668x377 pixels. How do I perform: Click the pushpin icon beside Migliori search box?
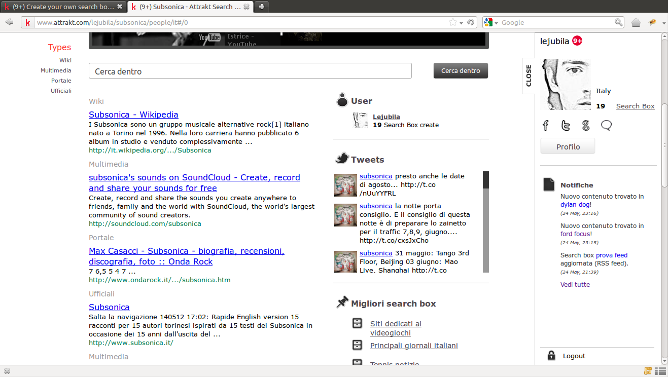[x=342, y=303]
